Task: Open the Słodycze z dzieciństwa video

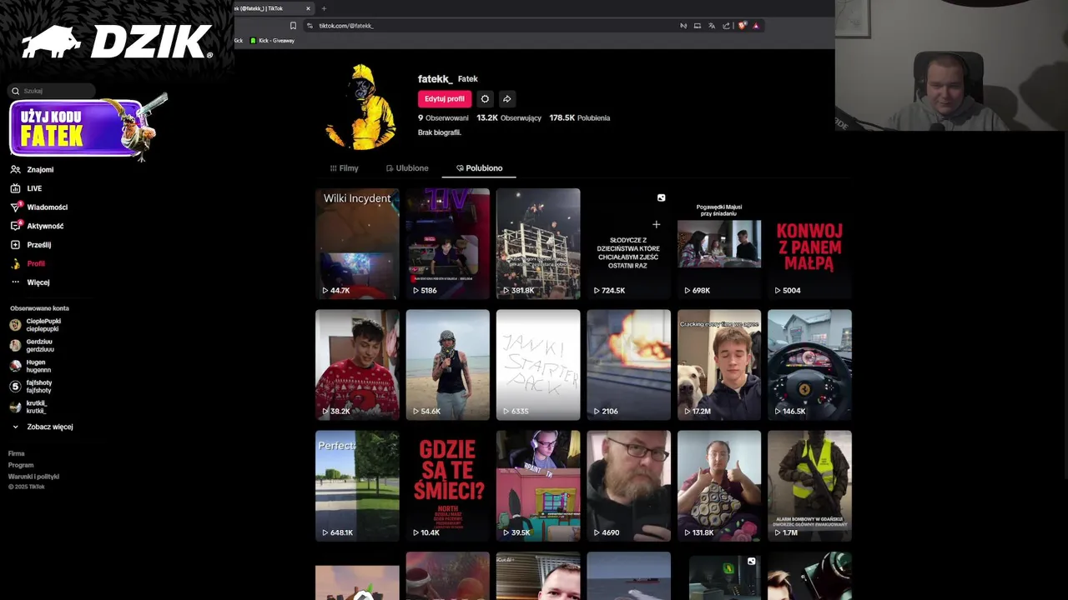Action: click(x=628, y=244)
